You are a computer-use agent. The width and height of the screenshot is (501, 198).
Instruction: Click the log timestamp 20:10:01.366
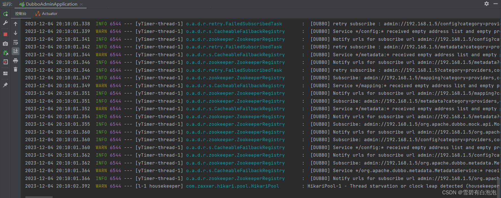point(73,179)
